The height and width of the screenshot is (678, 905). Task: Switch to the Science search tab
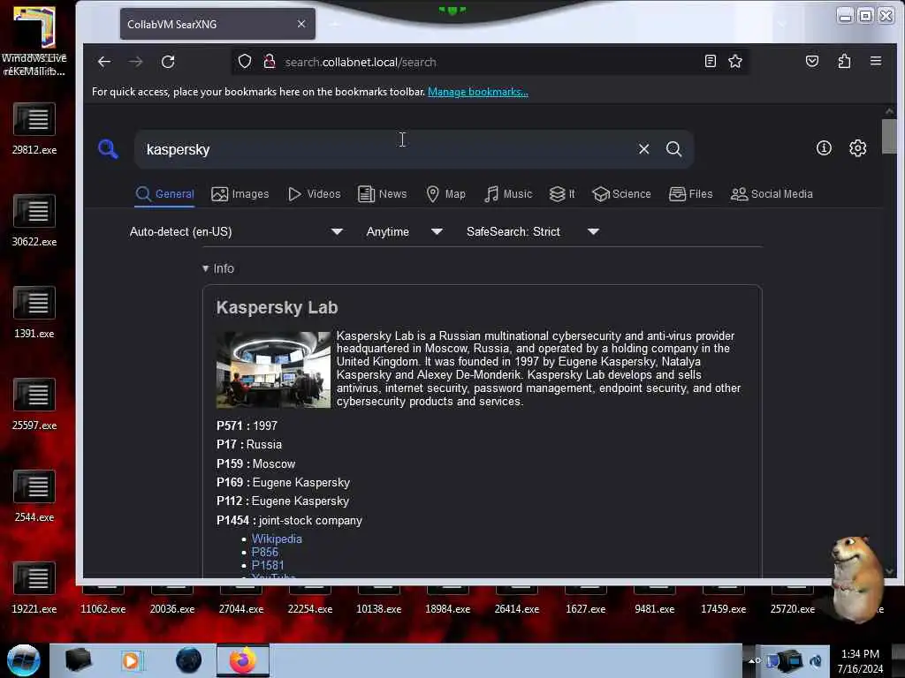[x=621, y=194]
